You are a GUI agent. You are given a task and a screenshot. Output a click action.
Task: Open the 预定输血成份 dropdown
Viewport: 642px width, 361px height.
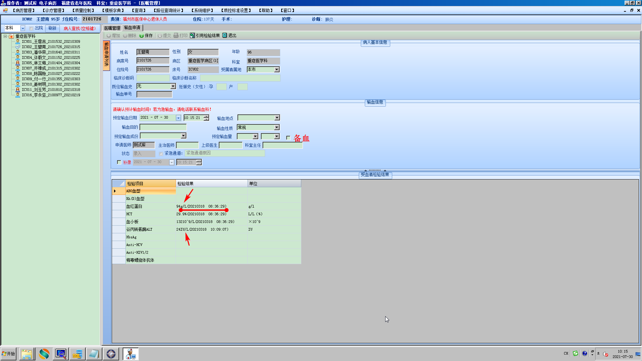(x=184, y=136)
